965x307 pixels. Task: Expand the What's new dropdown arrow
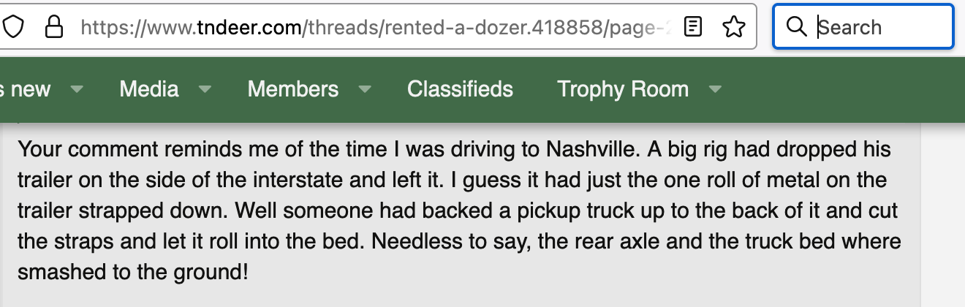pyautogui.click(x=76, y=89)
